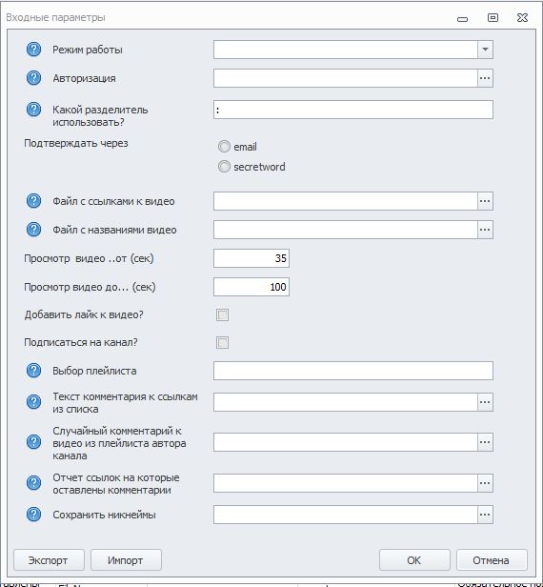Open help for Файл с названиями видео
This screenshot has height=587, width=543.
tap(33, 230)
